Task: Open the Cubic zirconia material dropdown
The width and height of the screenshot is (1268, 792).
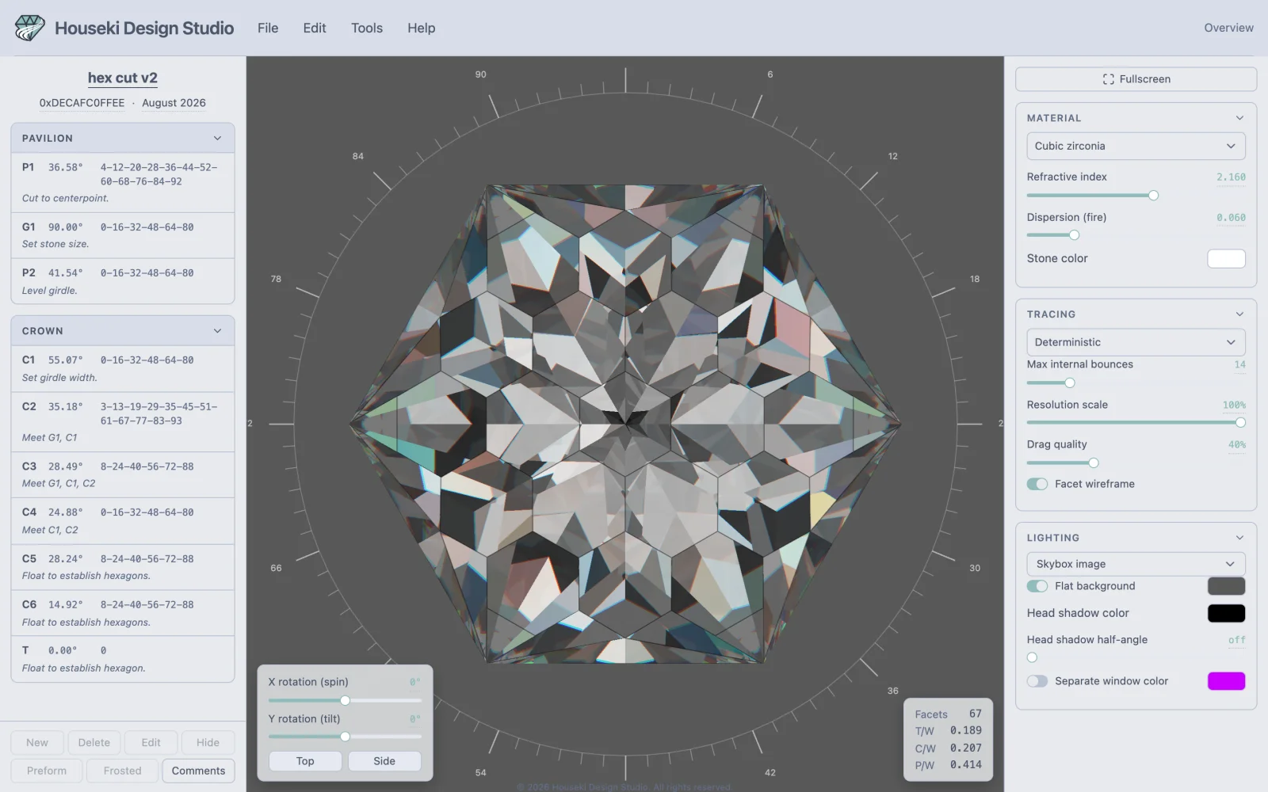Action: (1136, 146)
